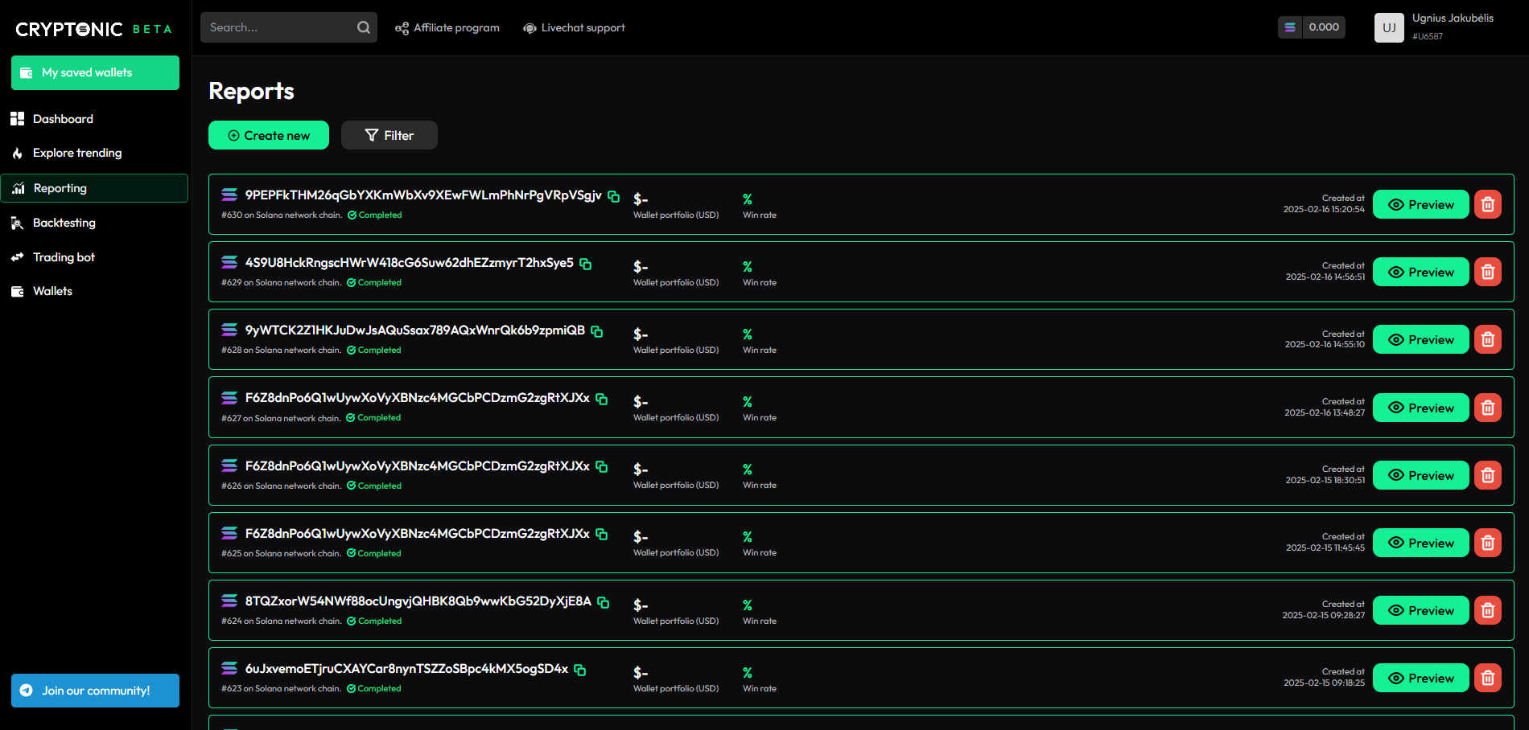
Task: Delete report #629 with trash icon
Action: (1488, 272)
